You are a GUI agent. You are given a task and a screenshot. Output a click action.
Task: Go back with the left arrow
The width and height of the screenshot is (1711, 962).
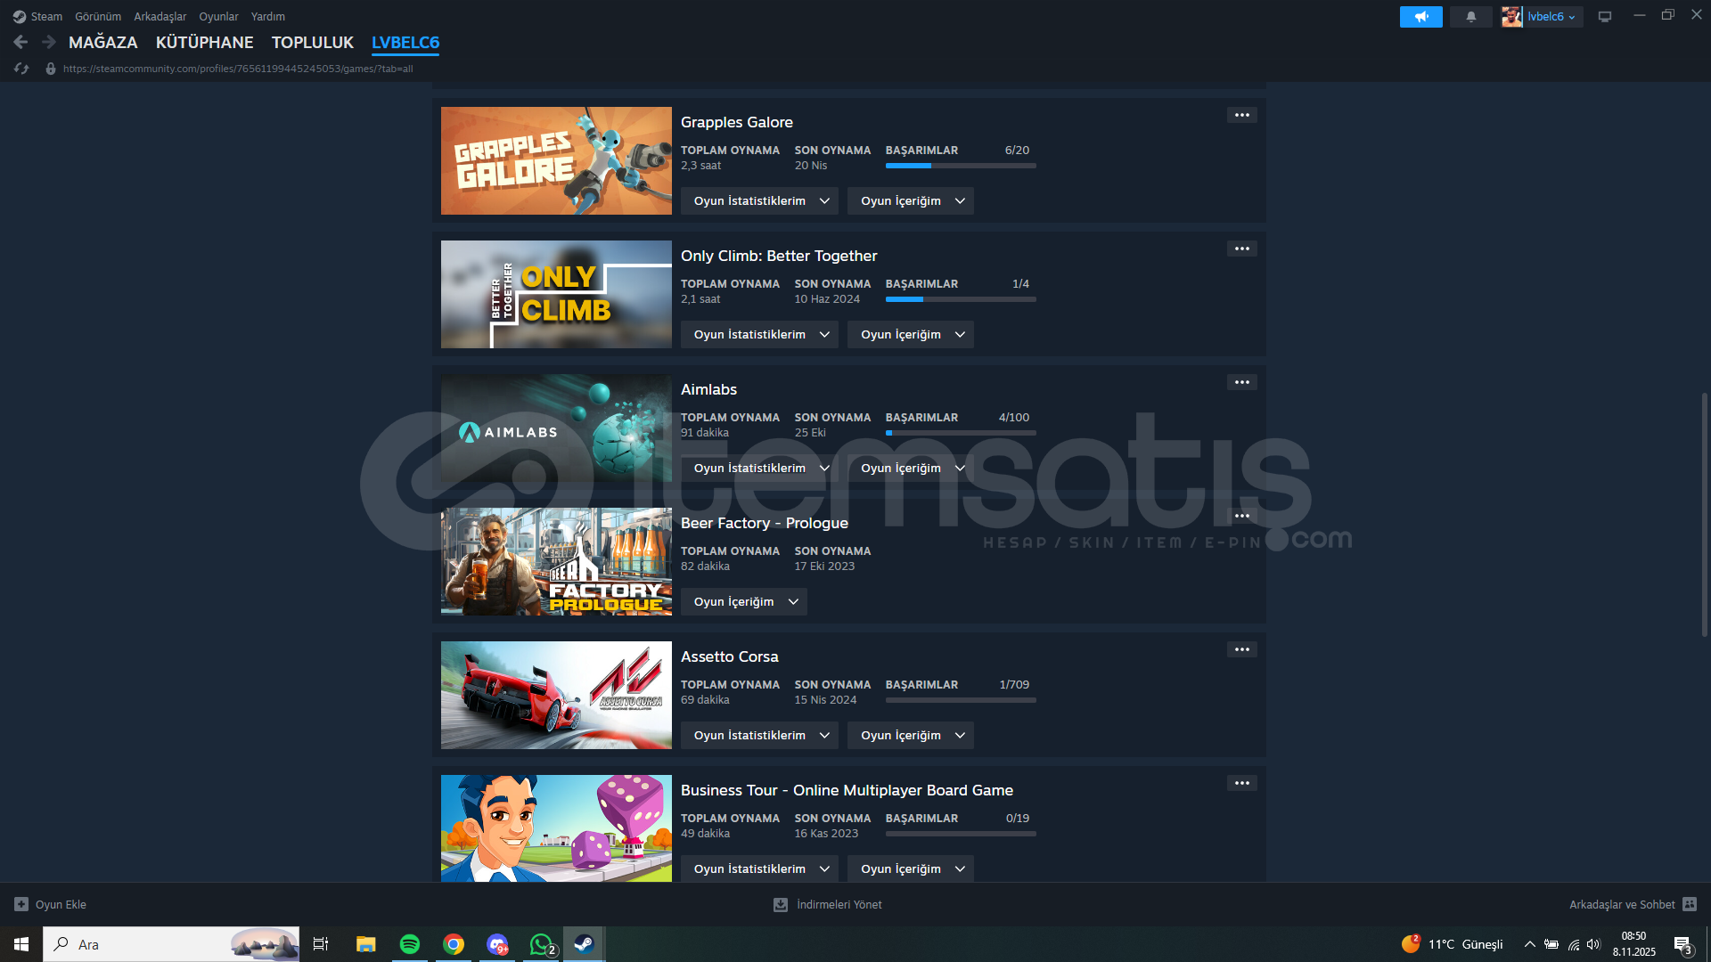coord(21,42)
